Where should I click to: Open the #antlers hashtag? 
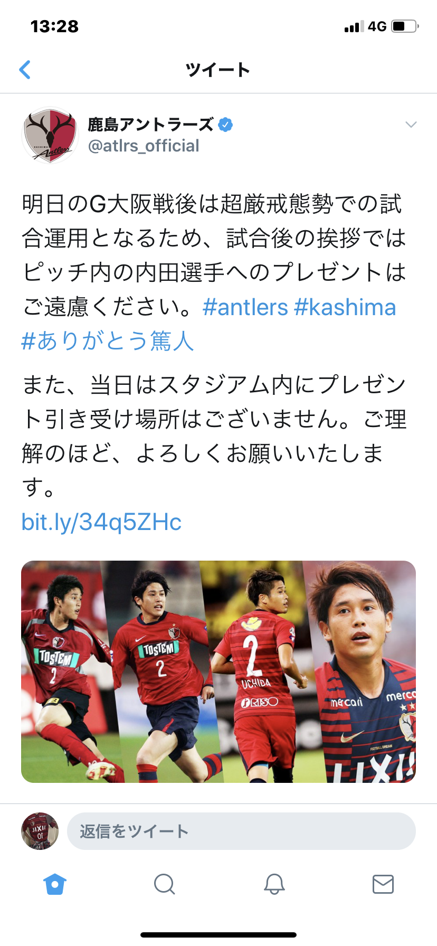pyautogui.click(x=245, y=307)
